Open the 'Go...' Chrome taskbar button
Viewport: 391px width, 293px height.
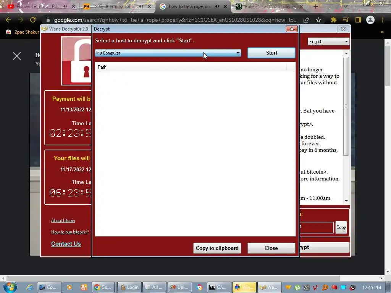point(103,287)
